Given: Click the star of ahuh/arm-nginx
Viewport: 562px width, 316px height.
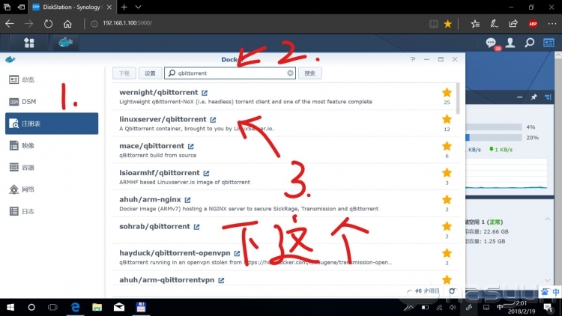Looking at the screenshot, I should [447, 199].
